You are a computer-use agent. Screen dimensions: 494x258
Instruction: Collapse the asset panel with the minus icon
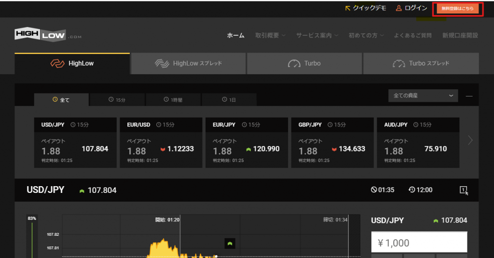pyautogui.click(x=469, y=96)
